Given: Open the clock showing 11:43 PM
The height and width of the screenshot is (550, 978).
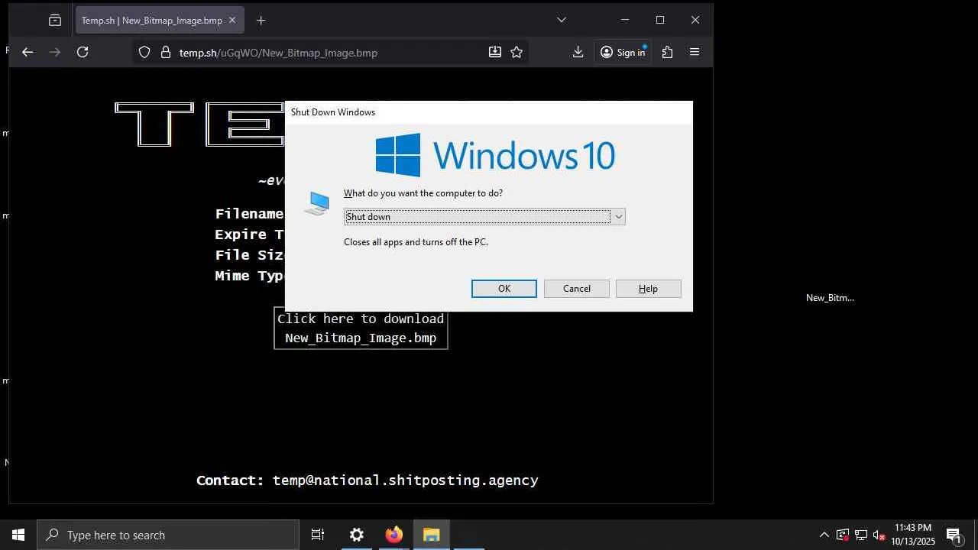Looking at the screenshot, I should (913, 535).
